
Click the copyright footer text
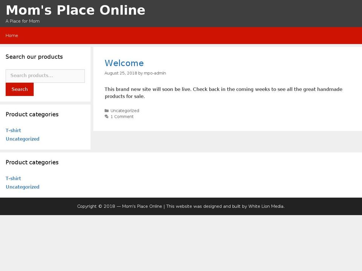tap(181, 206)
